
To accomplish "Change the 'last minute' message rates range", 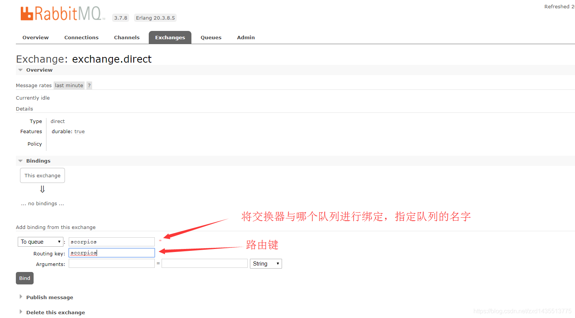I will 69,85.
